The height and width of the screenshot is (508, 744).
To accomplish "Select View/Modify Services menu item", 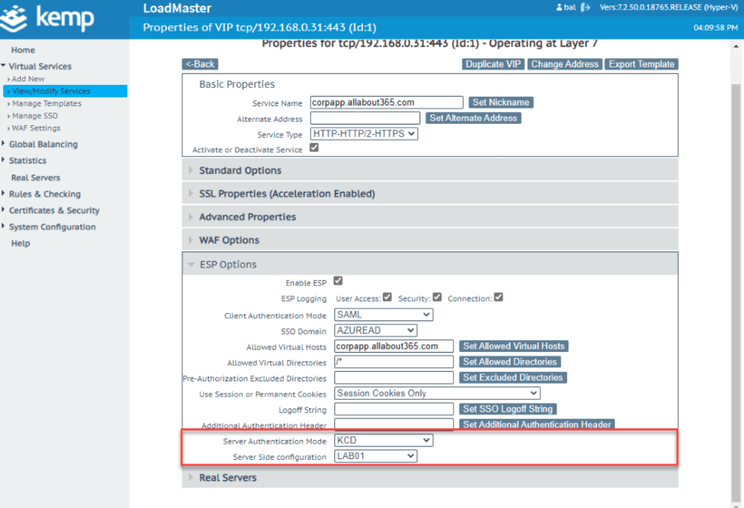I will click(65, 91).
